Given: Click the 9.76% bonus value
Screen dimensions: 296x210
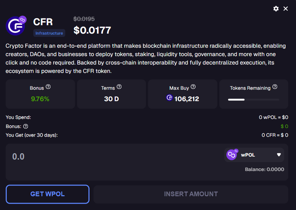Looking at the screenshot, I should click(x=40, y=99).
